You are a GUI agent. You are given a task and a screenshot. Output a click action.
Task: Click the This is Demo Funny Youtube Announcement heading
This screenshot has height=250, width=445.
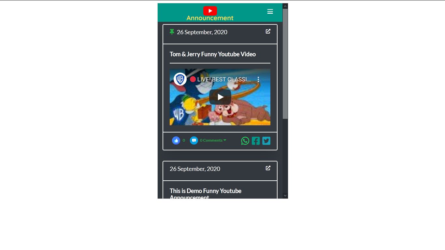click(205, 194)
